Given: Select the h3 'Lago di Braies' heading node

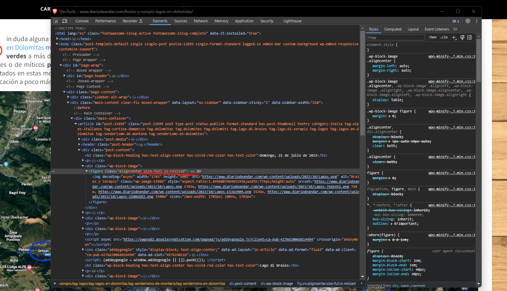Looking at the screenshot, I should tap(192, 265).
